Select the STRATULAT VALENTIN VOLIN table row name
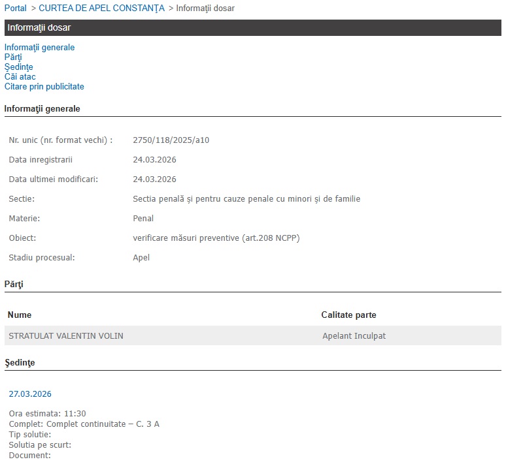Viewport: 506px width, 466px height. (x=65, y=336)
